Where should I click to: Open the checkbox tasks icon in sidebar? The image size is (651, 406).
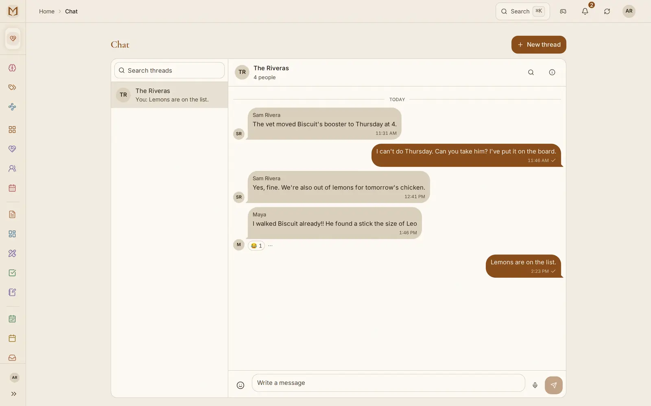click(x=12, y=273)
